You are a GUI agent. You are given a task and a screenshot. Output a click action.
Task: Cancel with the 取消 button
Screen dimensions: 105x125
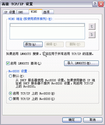[93, 120]
